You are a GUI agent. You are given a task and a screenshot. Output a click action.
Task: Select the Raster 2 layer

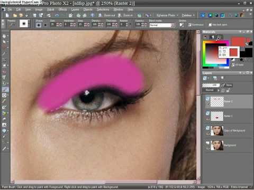pos(229,101)
